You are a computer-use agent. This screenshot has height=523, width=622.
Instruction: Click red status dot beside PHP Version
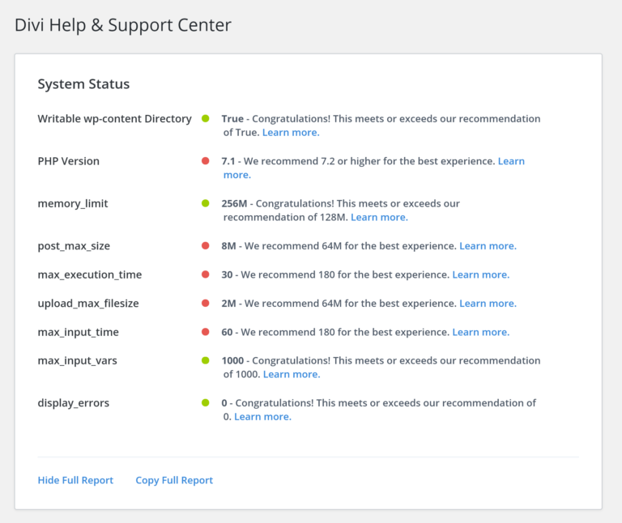point(206,161)
